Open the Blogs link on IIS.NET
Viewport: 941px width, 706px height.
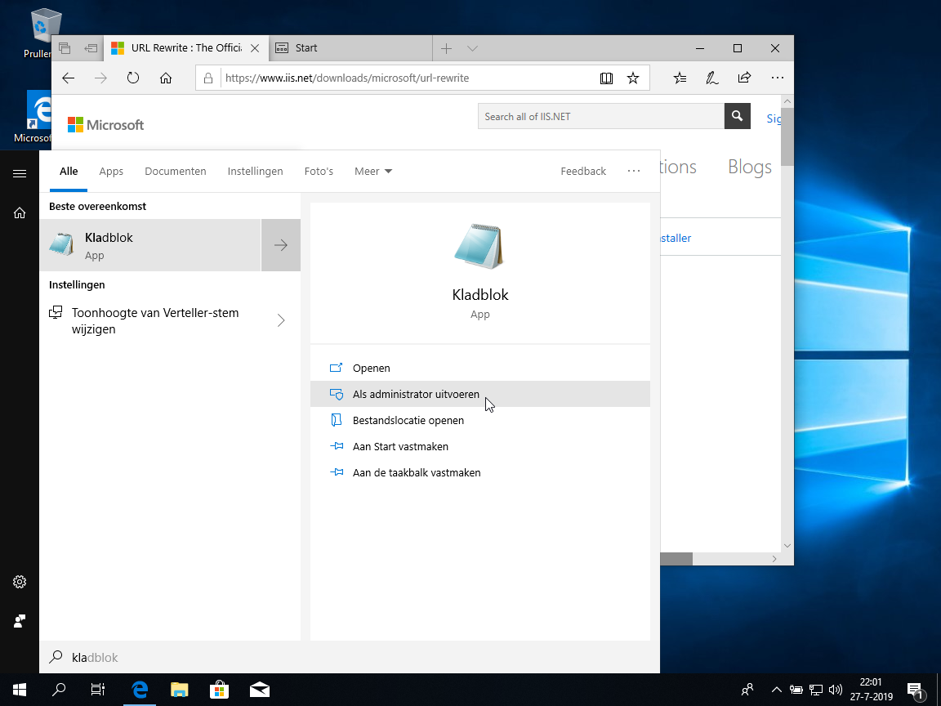pyautogui.click(x=750, y=167)
